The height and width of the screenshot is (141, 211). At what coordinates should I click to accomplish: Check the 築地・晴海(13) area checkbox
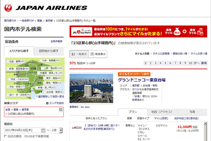click(45, 83)
